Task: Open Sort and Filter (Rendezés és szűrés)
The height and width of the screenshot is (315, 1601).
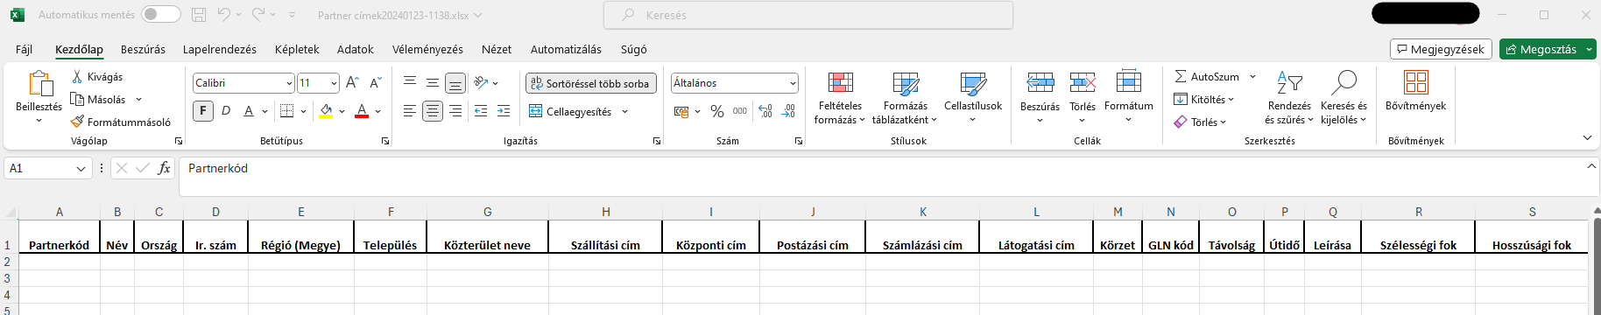Action: click(1289, 98)
